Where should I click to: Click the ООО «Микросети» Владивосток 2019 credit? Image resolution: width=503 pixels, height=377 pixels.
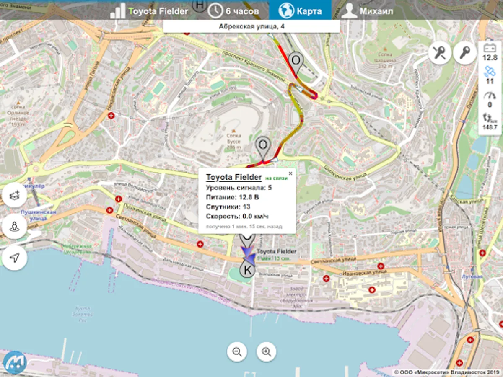point(447,372)
